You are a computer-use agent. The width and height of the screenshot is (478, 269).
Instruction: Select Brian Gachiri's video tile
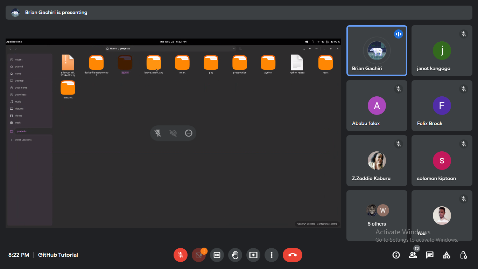[x=377, y=51]
